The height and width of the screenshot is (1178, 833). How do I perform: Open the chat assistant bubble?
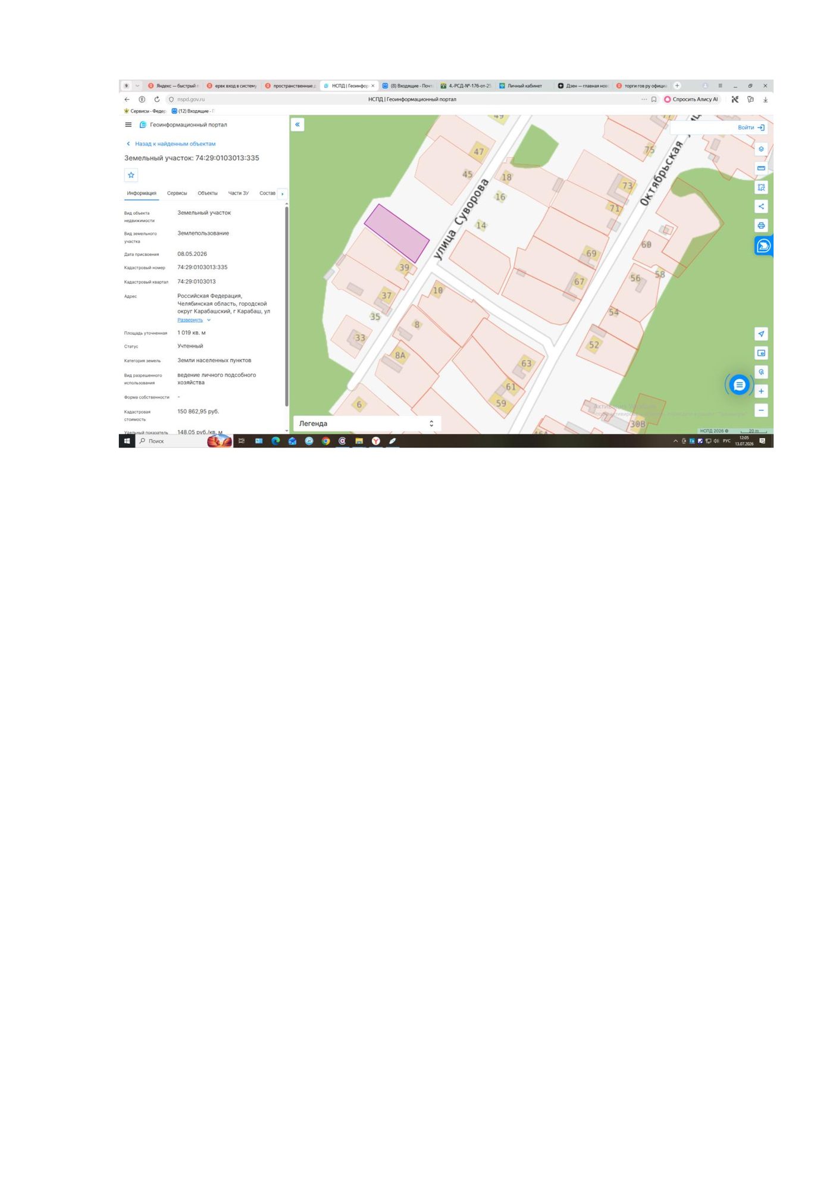(x=738, y=384)
